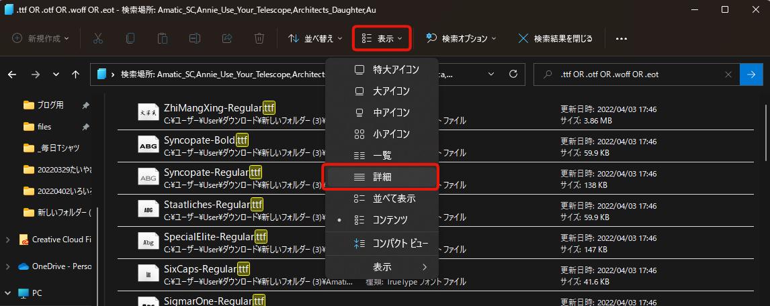Click the Paste clipboard icon
The height and width of the screenshot is (306, 770).
click(x=163, y=38)
